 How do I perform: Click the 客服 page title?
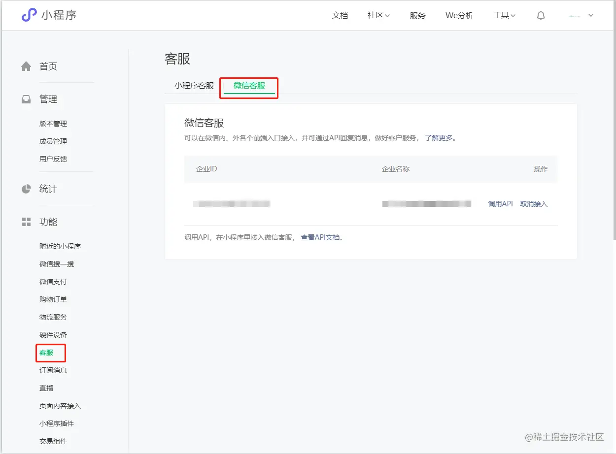click(x=177, y=59)
